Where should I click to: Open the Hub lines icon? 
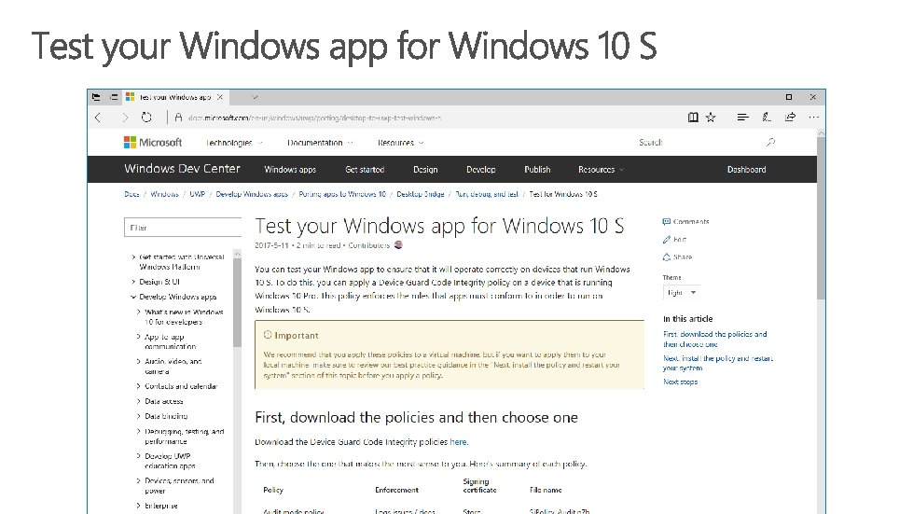(x=742, y=117)
